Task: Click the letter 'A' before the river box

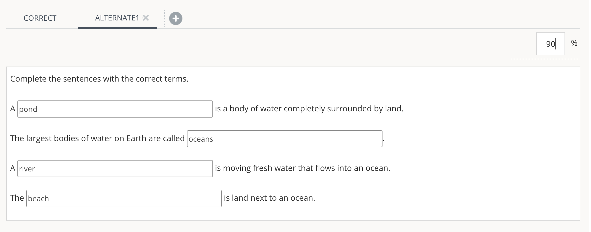Action: [x=13, y=168]
